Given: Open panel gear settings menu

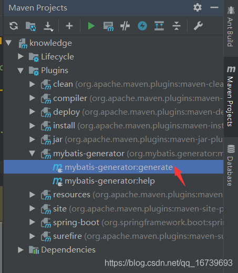Looking at the screenshot, I should click(x=198, y=7).
